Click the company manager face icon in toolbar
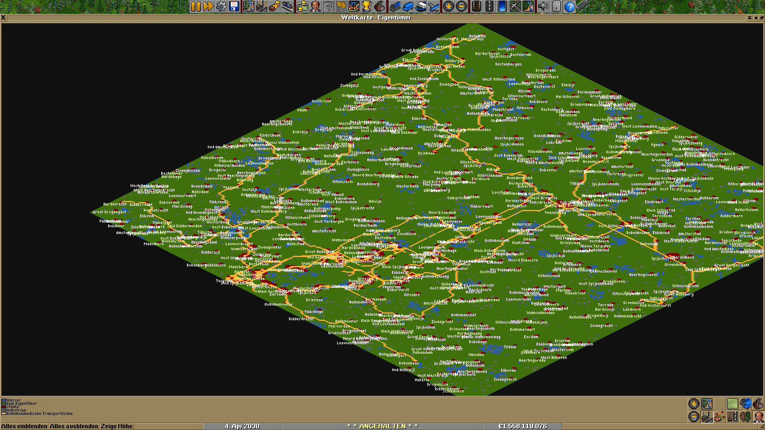The image size is (765, 430). (x=316, y=7)
